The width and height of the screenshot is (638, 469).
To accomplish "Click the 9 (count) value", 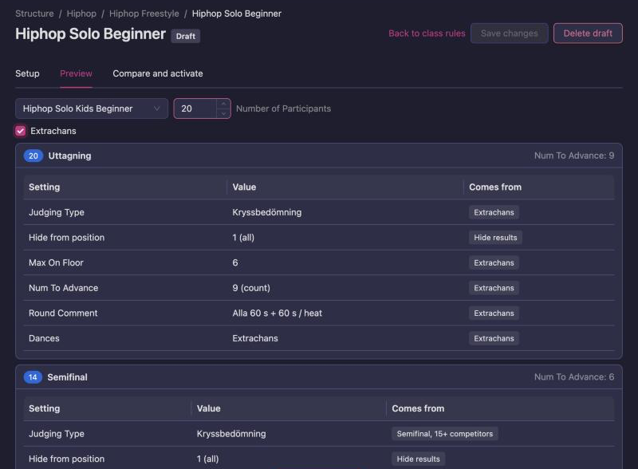I will pos(251,288).
